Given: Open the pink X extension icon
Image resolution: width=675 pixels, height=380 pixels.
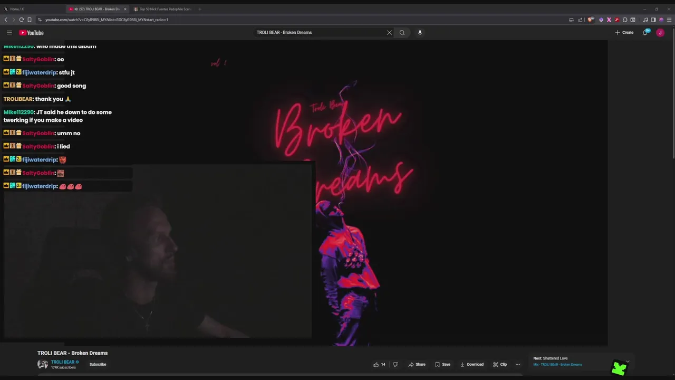Looking at the screenshot, I should (x=609, y=20).
